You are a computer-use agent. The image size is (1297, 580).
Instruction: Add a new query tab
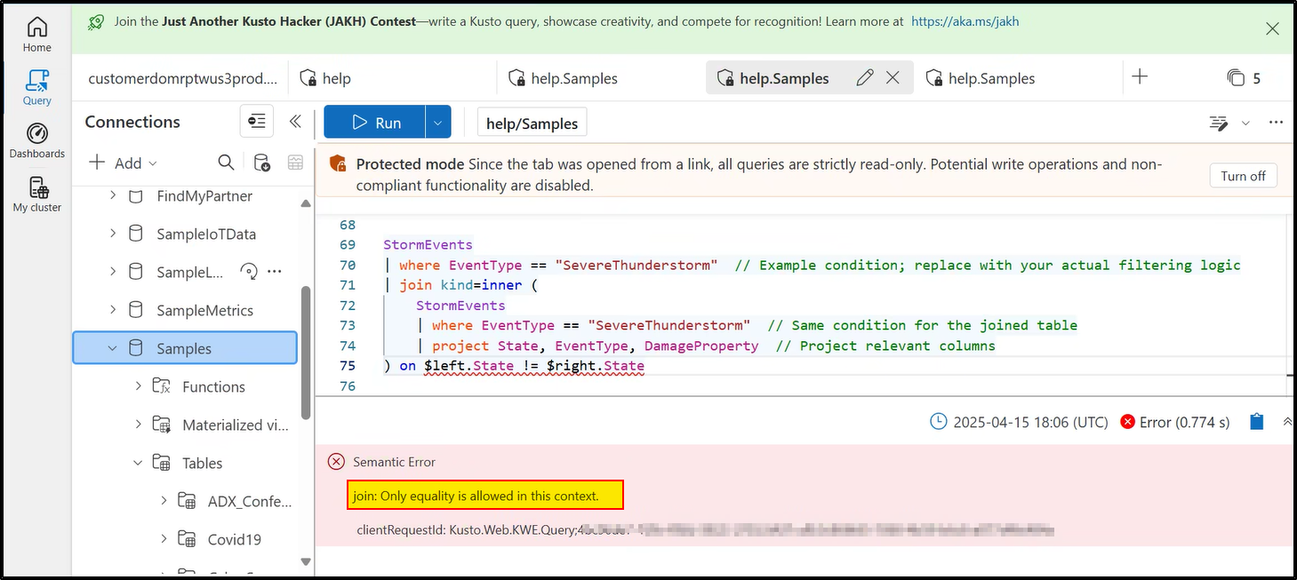pos(1140,77)
